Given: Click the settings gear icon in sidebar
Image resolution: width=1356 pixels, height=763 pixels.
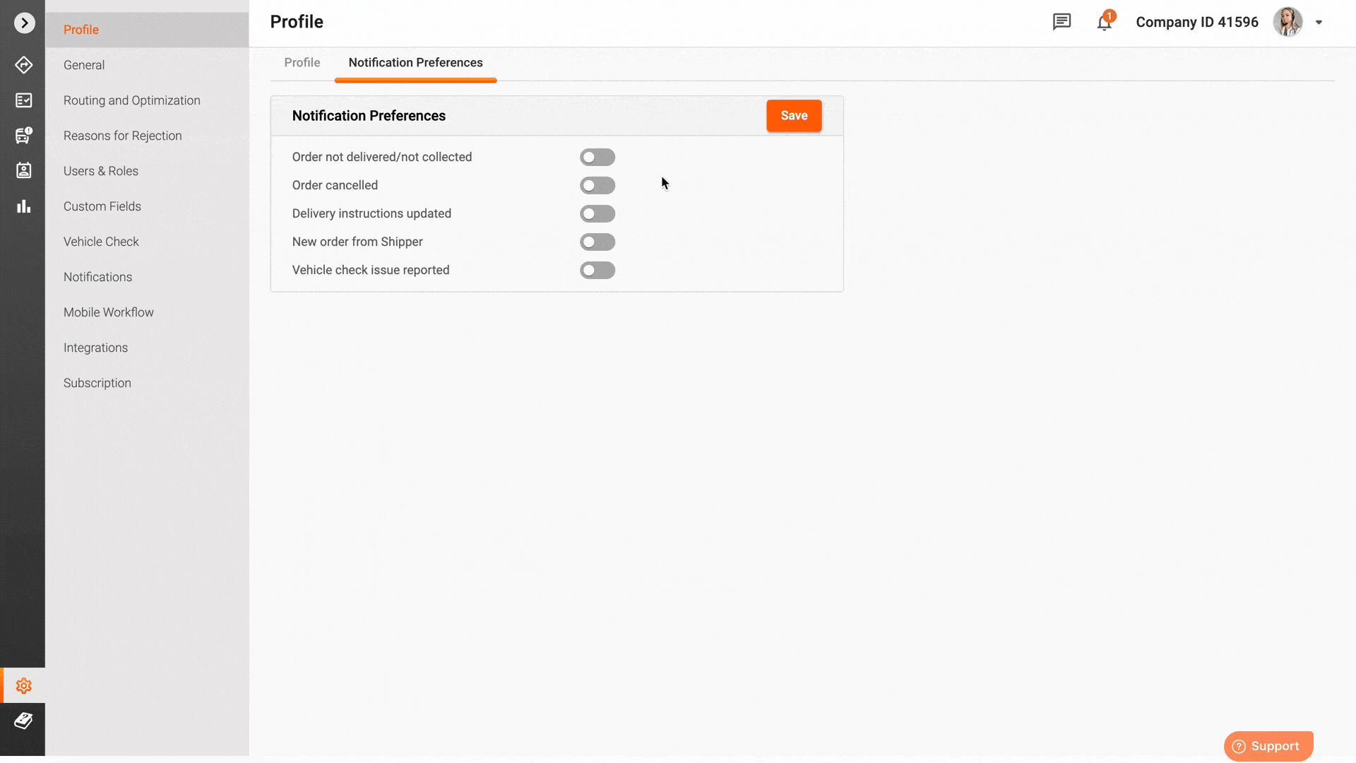Looking at the screenshot, I should coord(23,686).
